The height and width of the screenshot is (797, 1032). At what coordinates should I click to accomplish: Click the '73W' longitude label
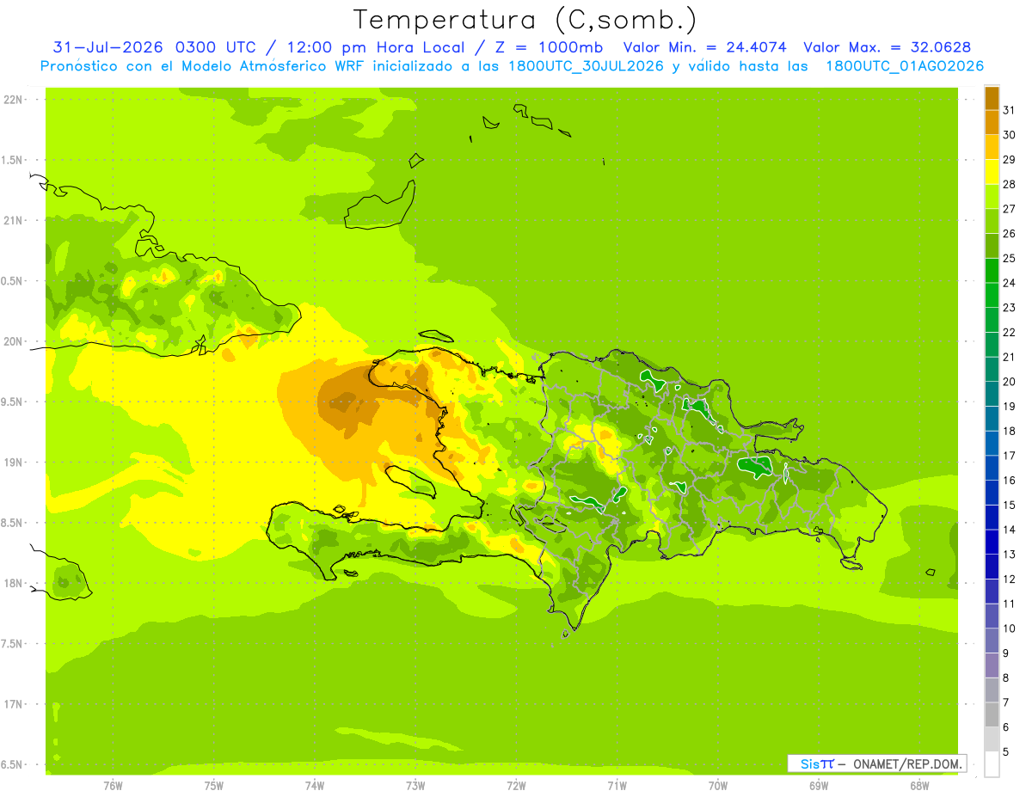click(x=415, y=786)
